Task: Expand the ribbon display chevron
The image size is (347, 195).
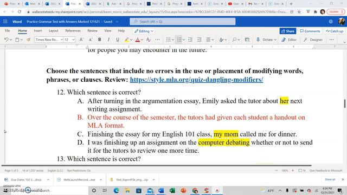Action: (344, 42)
